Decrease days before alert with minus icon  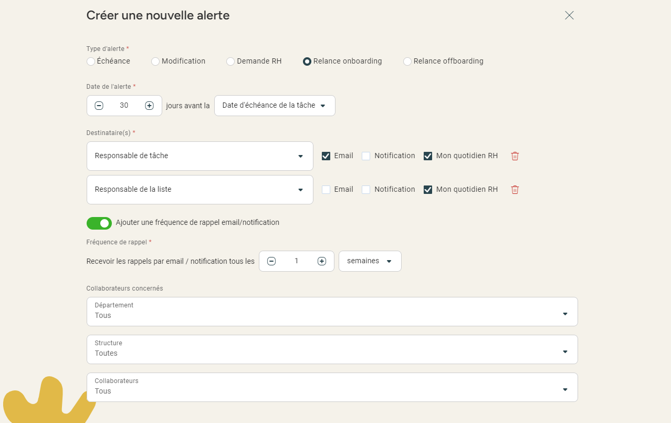point(99,106)
